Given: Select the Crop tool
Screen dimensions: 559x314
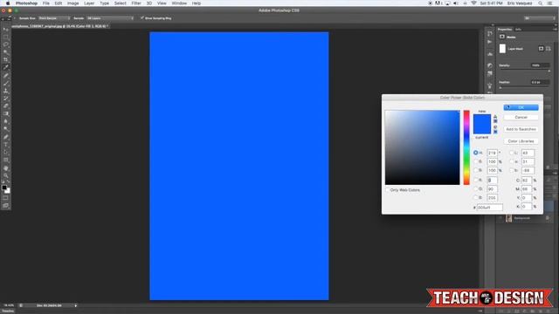Looking at the screenshot, I should 6,60.
